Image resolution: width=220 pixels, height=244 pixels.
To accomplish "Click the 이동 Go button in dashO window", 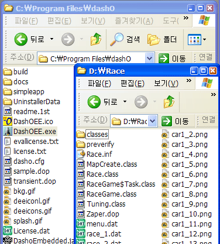I will [x=172, y=59].
